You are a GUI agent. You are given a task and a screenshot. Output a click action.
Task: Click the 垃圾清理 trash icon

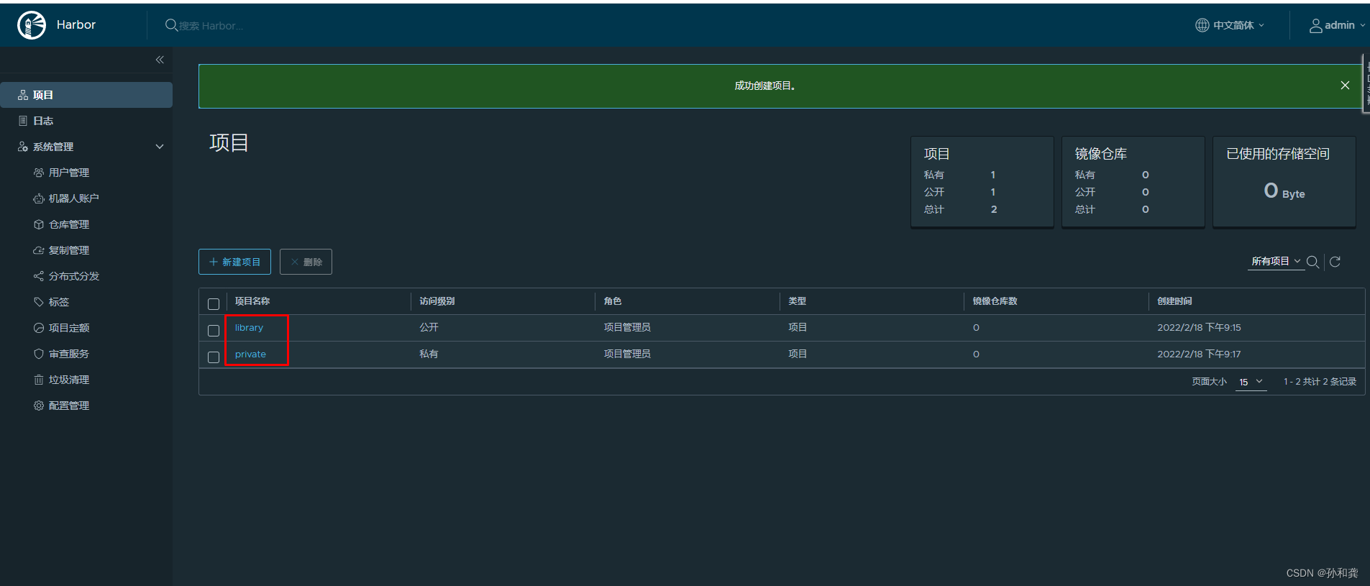point(39,380)
